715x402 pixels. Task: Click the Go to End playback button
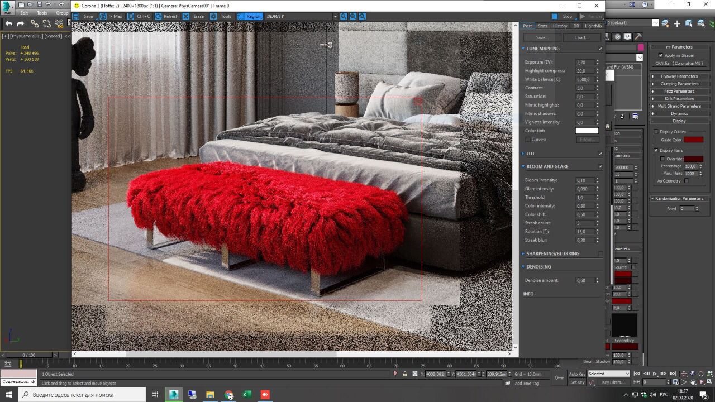pyautogui.click(x=673, y=374)
